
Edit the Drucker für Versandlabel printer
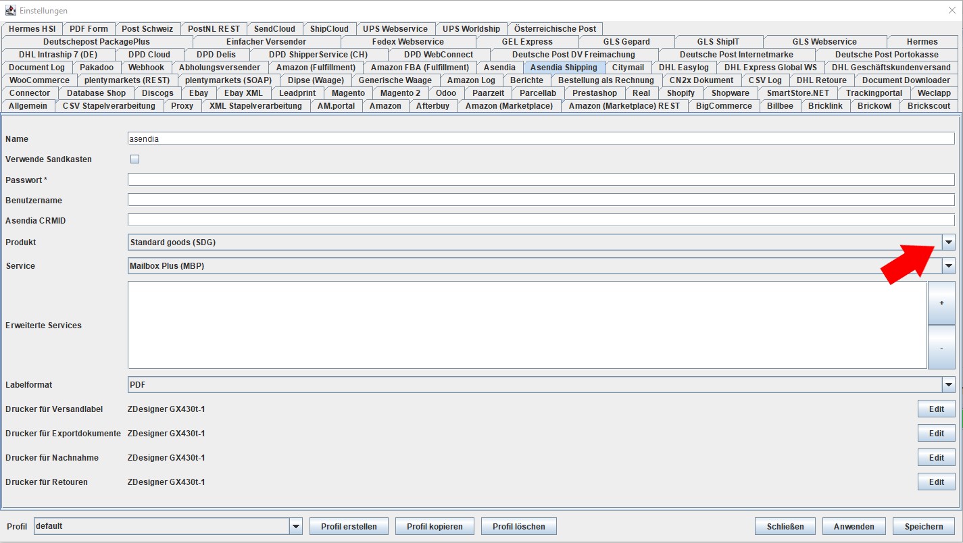[936, 409]
